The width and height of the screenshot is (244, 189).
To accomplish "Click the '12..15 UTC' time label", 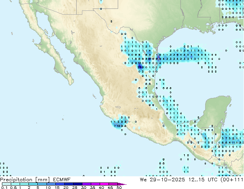I will pos(202,180).
